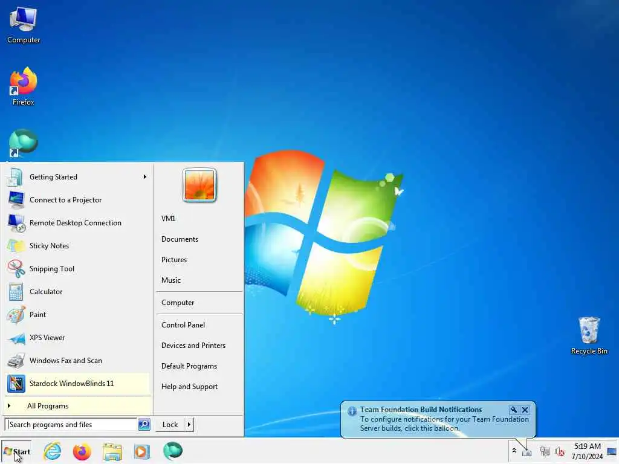619x464 pixels.
Task: Click the Stardock WindowBlinds 11 icon
Action: (16, 384)
